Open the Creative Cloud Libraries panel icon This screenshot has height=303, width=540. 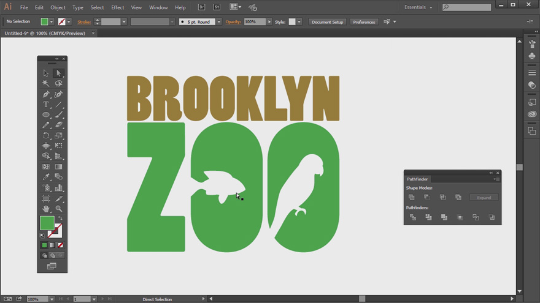[532, 114]
